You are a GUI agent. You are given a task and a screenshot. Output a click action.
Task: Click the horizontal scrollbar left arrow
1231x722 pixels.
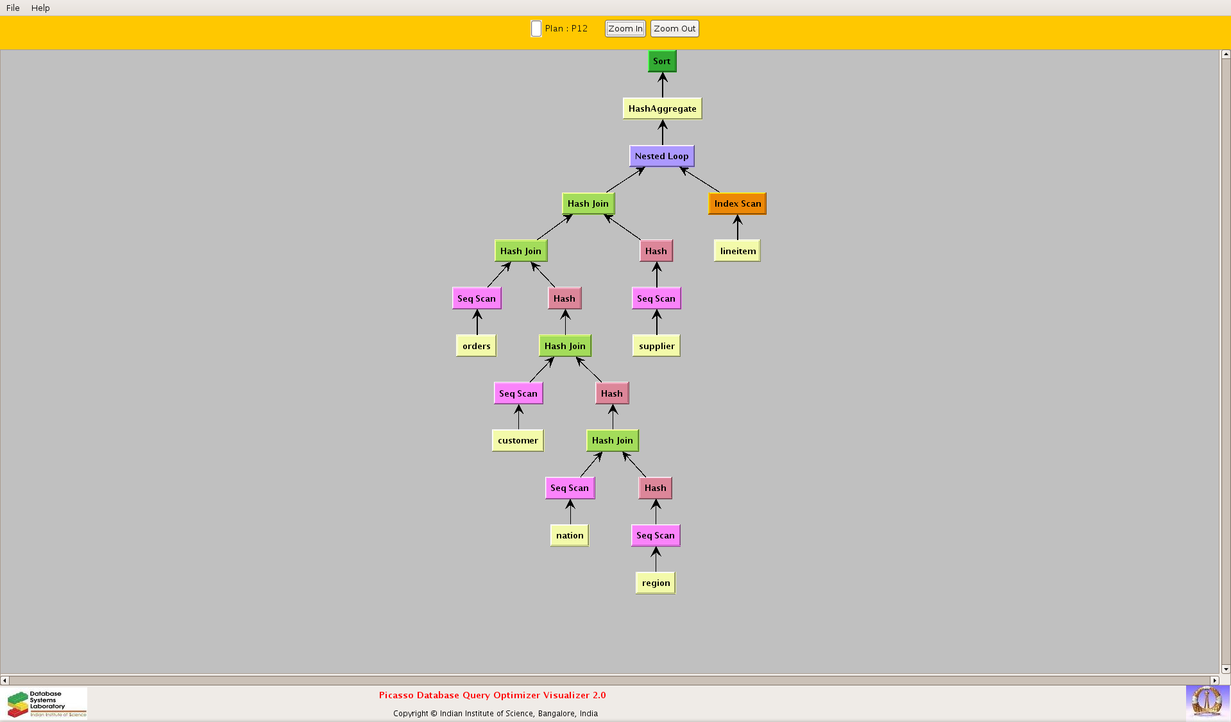click(5, 680)
